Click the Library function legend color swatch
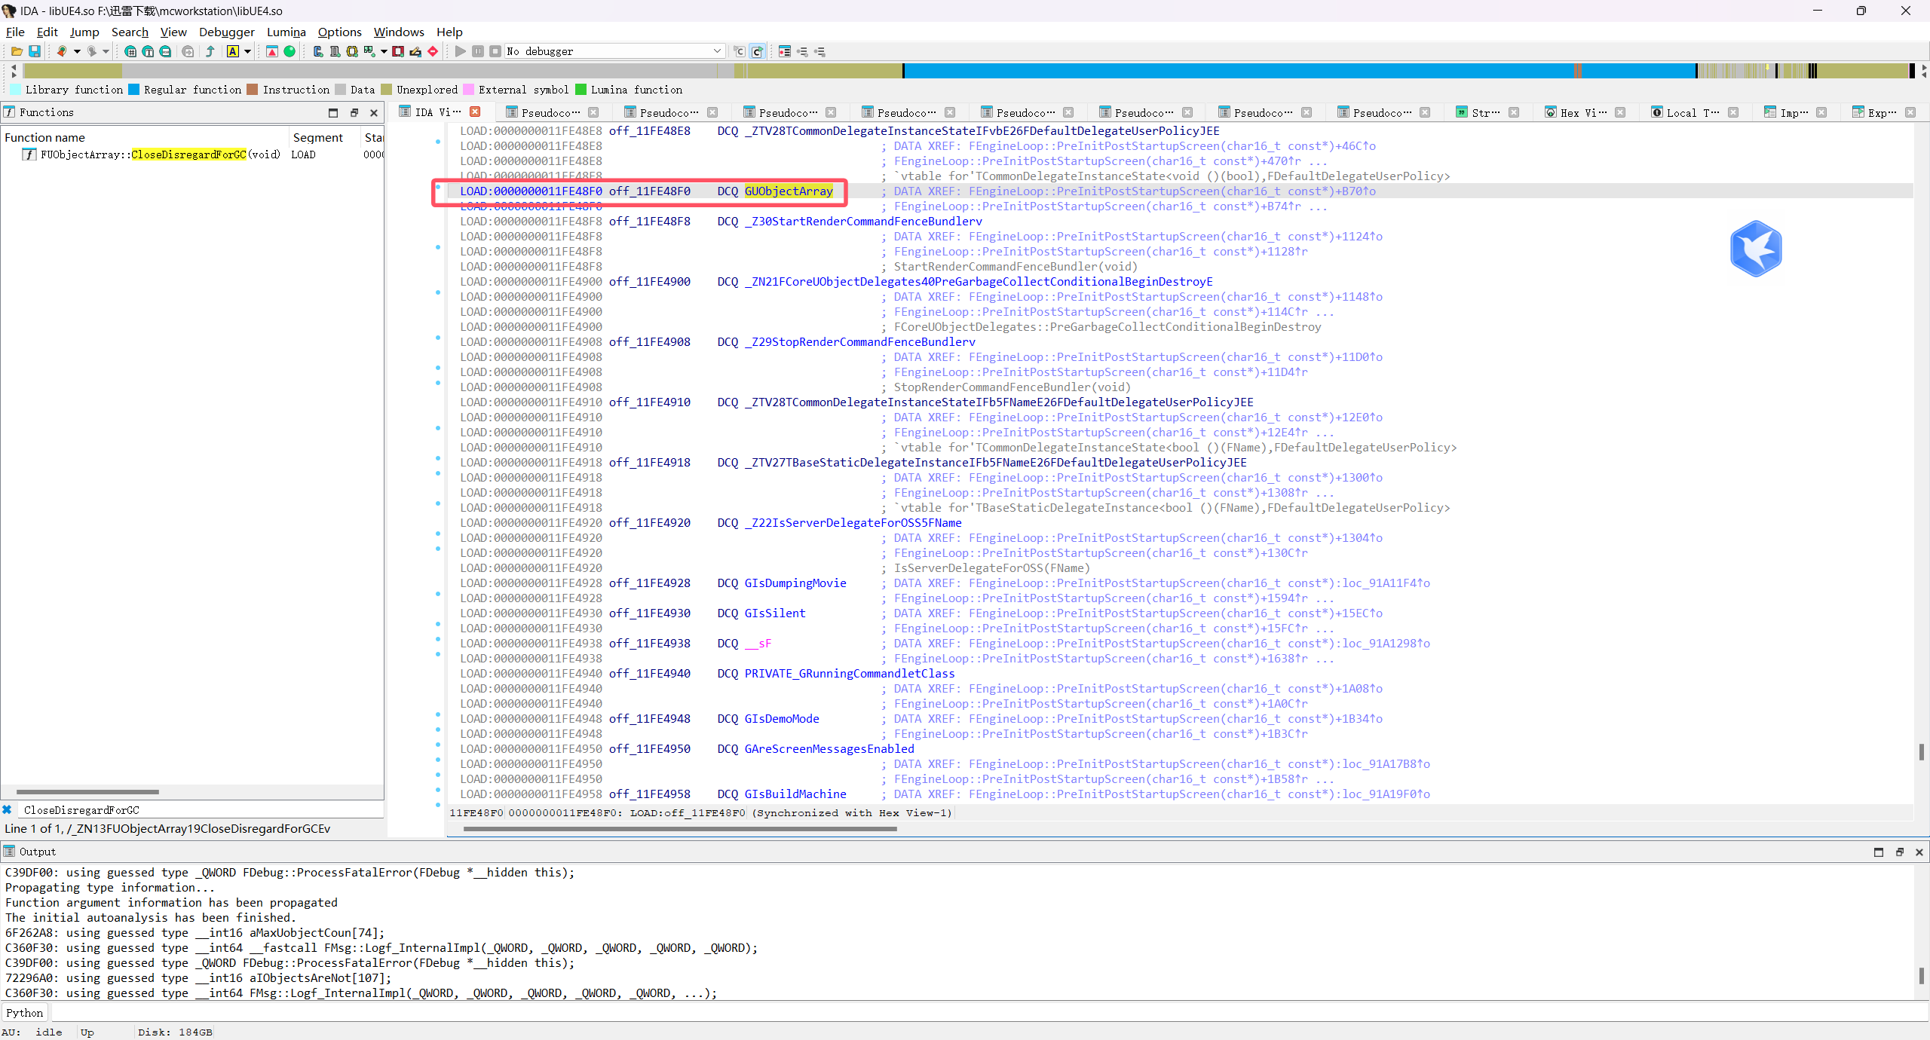 [x=16, y=90]
